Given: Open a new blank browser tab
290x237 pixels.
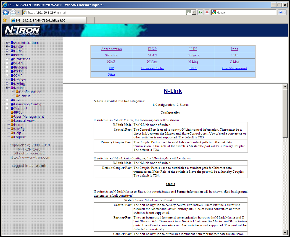Looking at the screenshot, I should pyautogui.click(x=91, y=20).
